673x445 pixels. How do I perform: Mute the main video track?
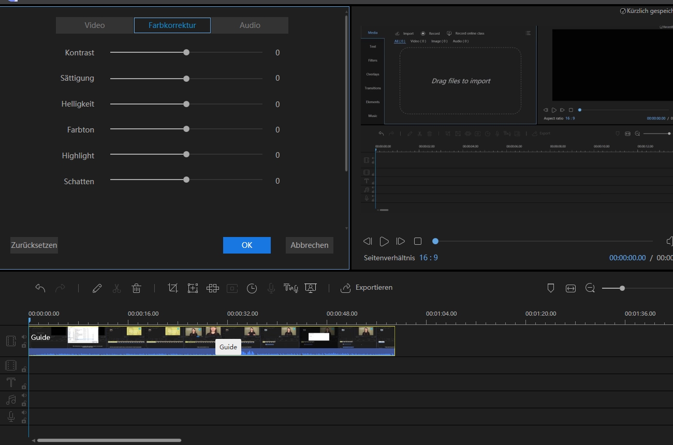click(24, 337)
